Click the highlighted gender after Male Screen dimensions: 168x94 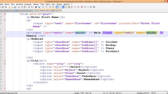point(151,33)
